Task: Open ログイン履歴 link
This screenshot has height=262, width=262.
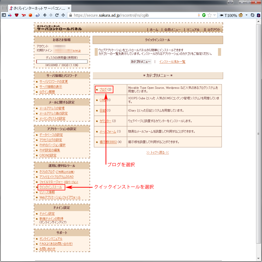Action: pos(47,92)
